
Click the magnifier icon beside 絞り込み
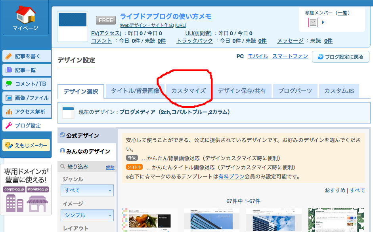tap(63, 166)
